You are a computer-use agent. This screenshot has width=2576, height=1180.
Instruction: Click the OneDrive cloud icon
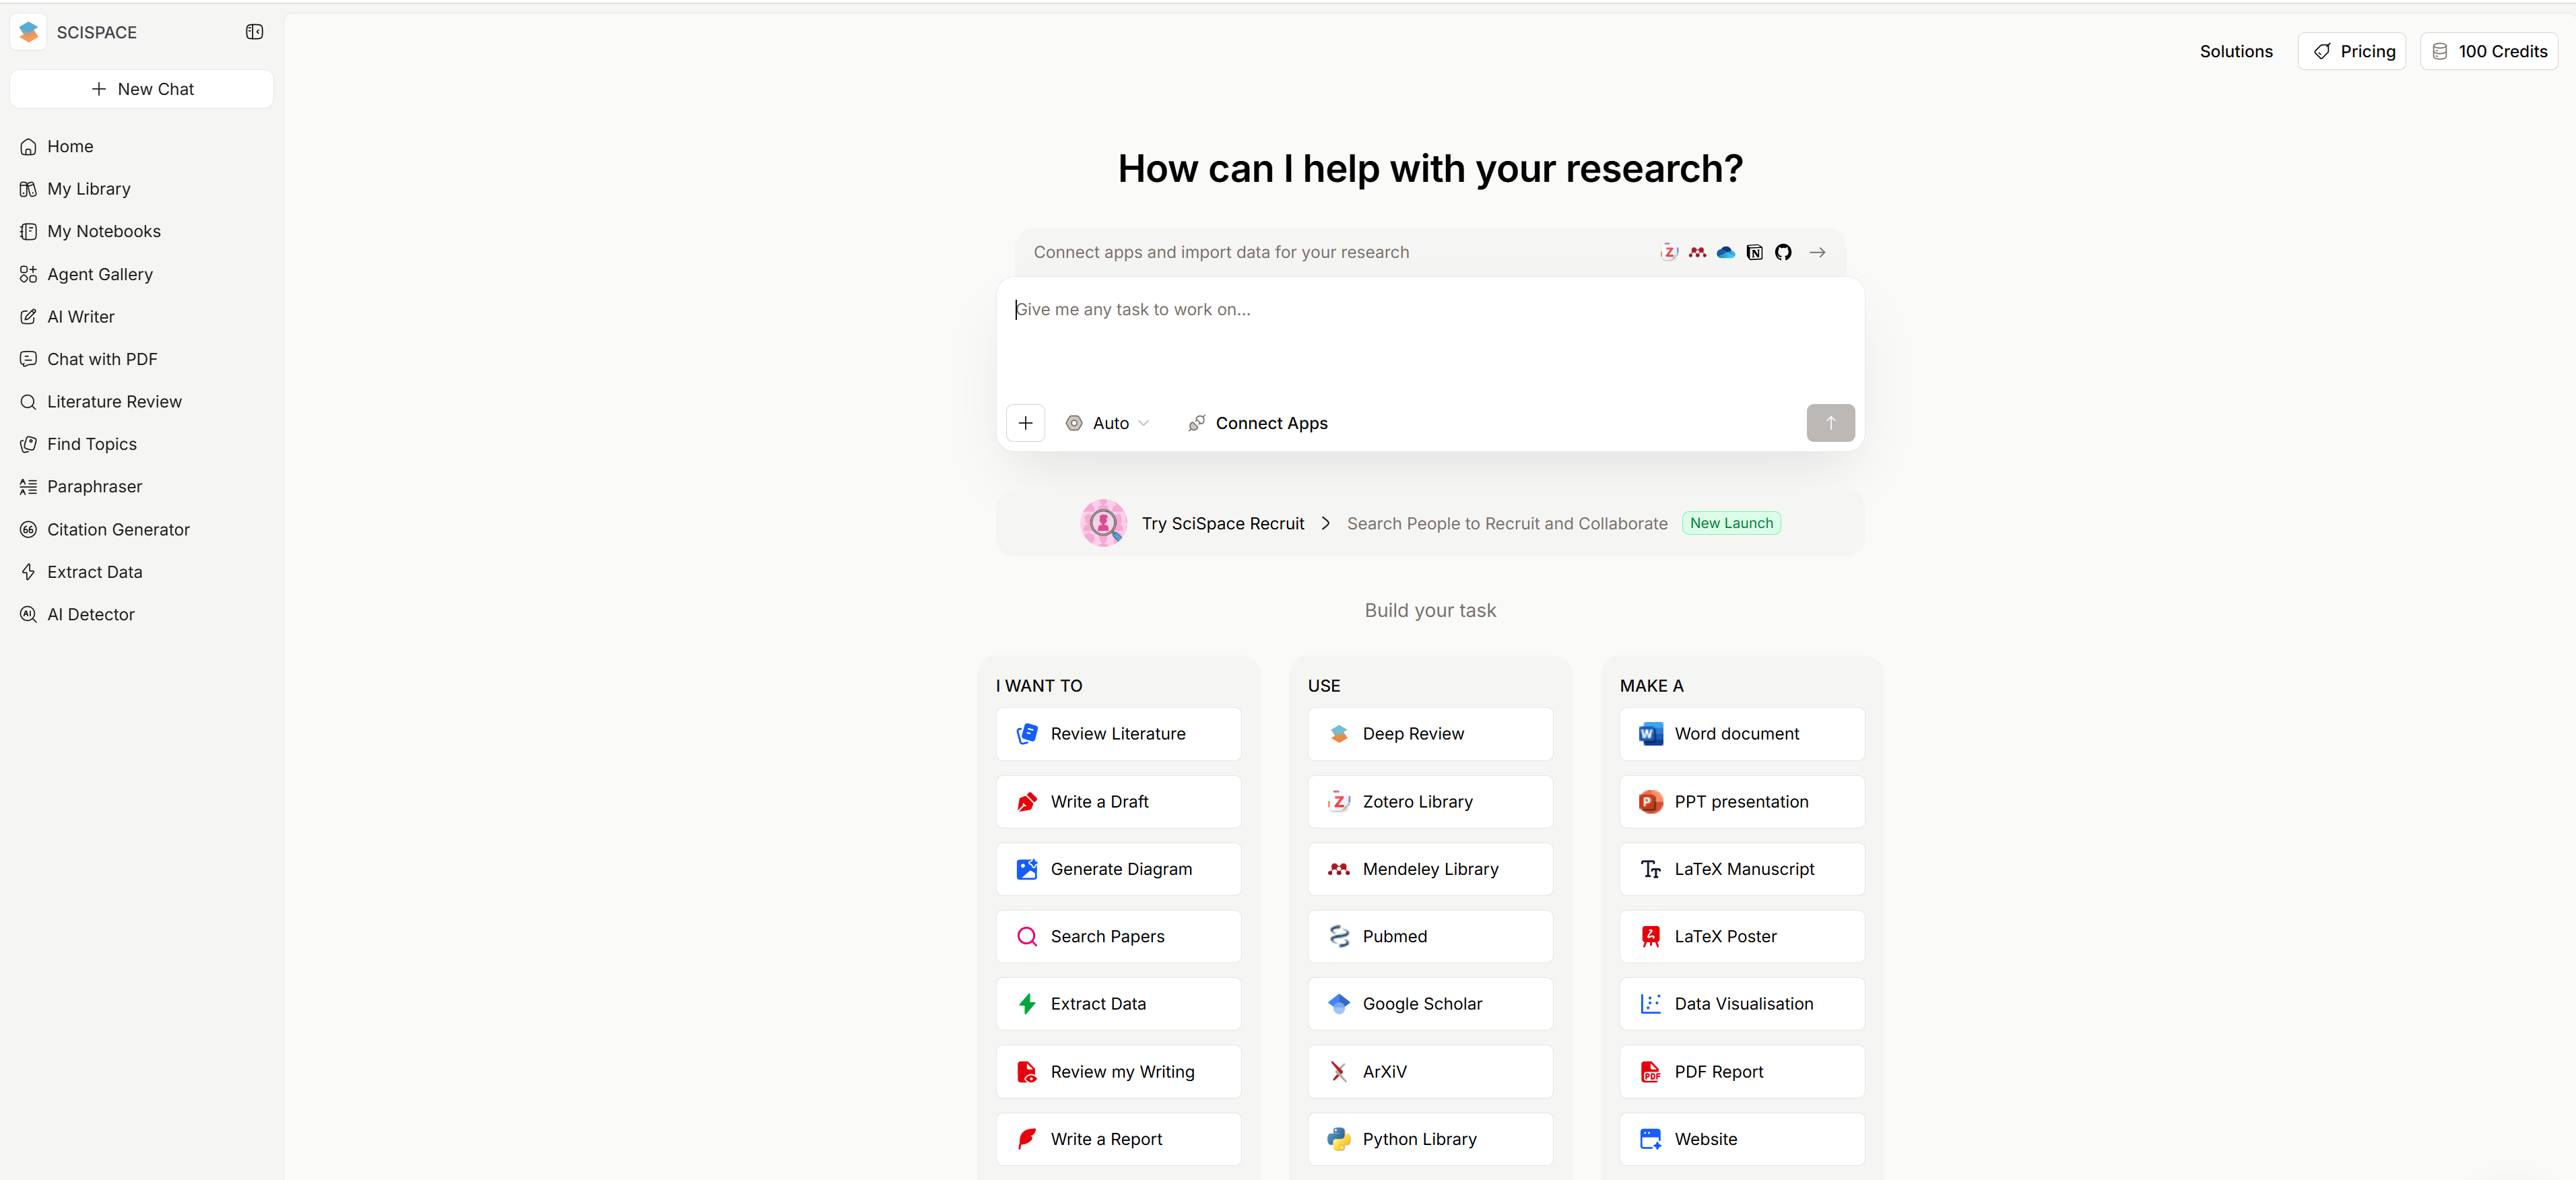click(x=1726, y=252)
